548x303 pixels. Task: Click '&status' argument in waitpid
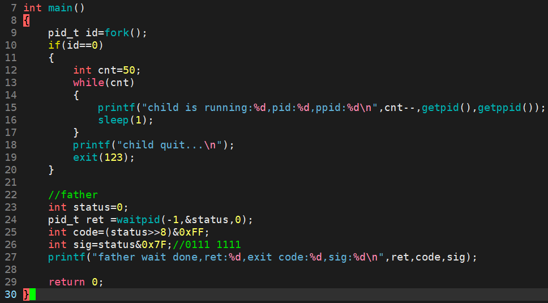tap(207, 220)
